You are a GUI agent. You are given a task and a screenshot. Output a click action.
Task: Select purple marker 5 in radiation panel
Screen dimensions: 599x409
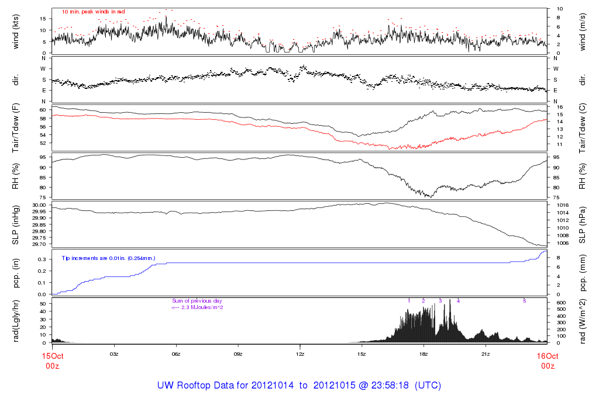point(524,301)
